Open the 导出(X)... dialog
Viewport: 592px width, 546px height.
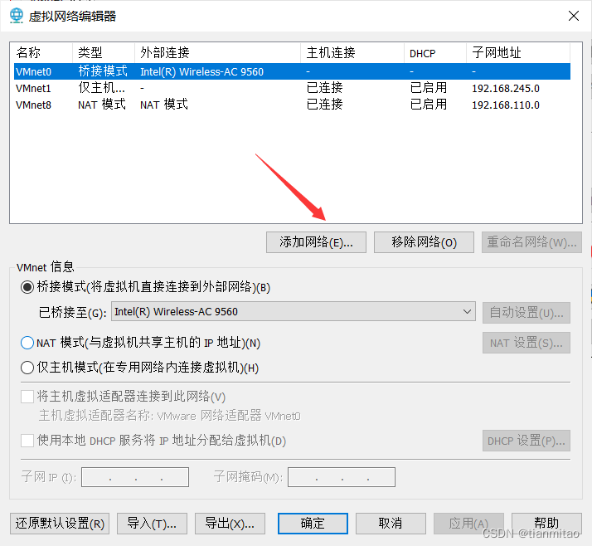pos(230,524)
